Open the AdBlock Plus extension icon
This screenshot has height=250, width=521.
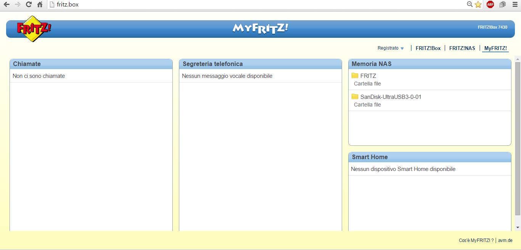point(490,5)
